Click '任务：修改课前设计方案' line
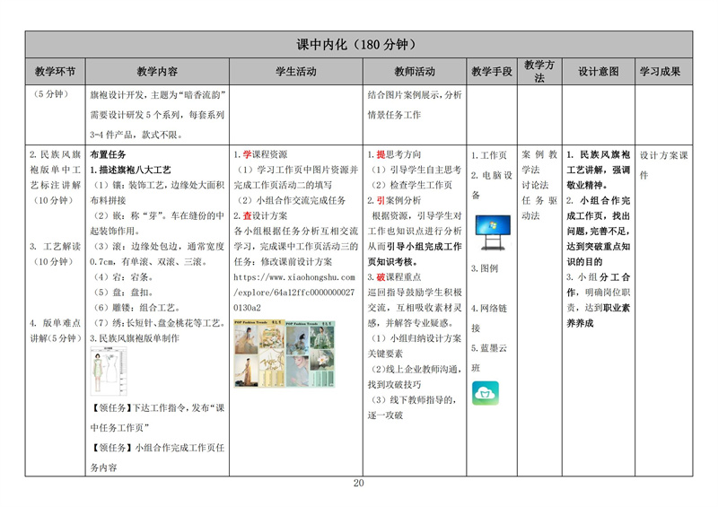The image size is (718, 507). tap(283, 262)
